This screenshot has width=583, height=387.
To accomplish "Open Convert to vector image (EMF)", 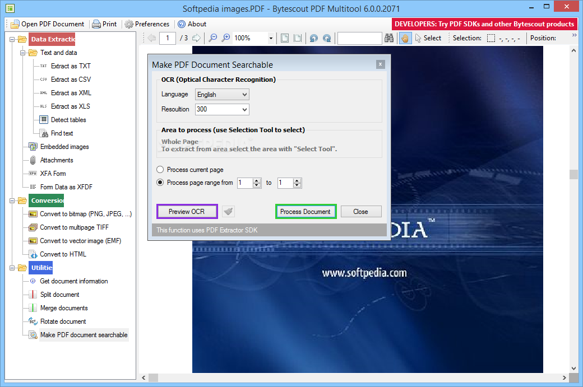I will [x=80, y=241].
